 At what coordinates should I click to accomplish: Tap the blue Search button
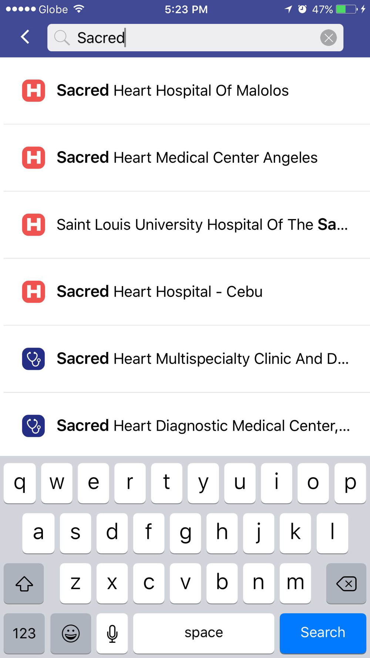pos(323,633)
